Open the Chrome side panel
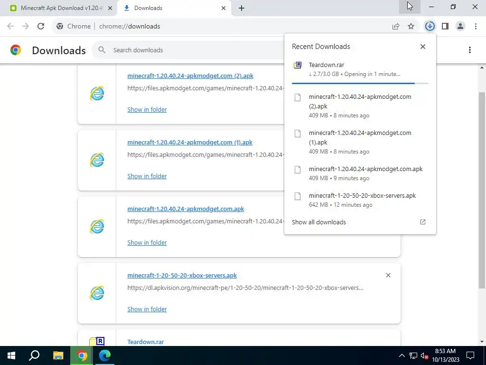Screen dimensions: 486x365 coord(445,27)
